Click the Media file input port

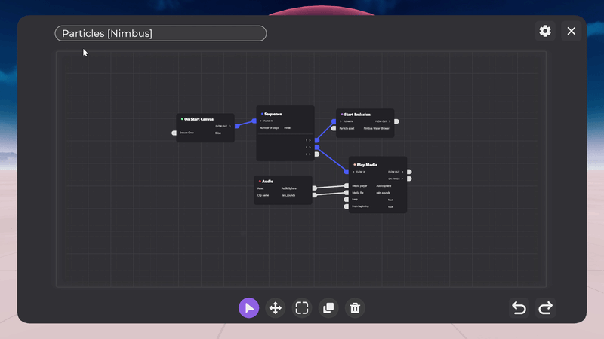(347, 193)
